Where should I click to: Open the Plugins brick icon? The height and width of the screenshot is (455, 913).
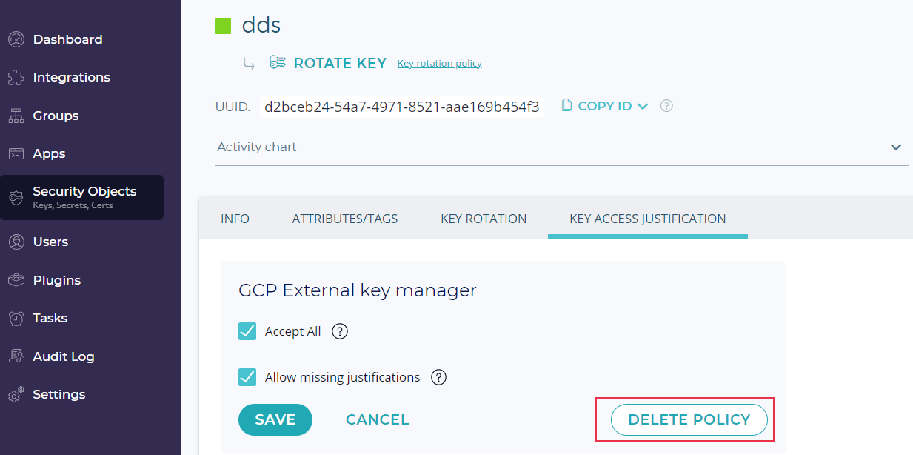click(16, 280)
